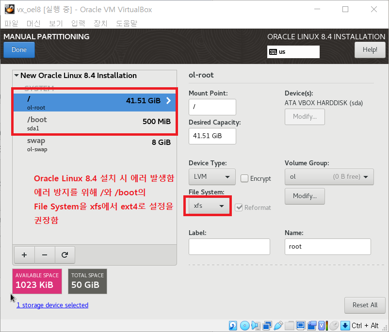Open the File System xfs dropdown
Screen dimensions: 389x332
(209, 206)
